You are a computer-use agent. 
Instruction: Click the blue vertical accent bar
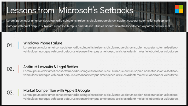[19, 45]
